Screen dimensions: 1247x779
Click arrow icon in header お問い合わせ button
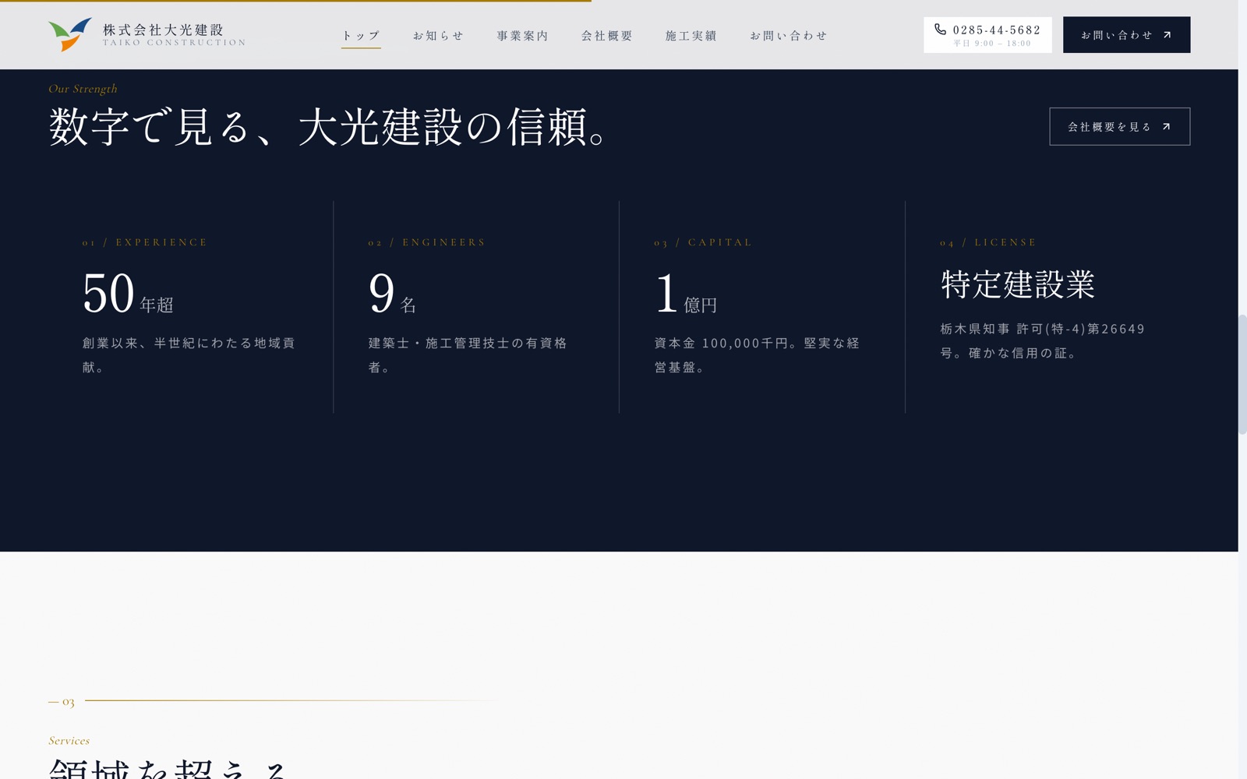click(1167, 35)
